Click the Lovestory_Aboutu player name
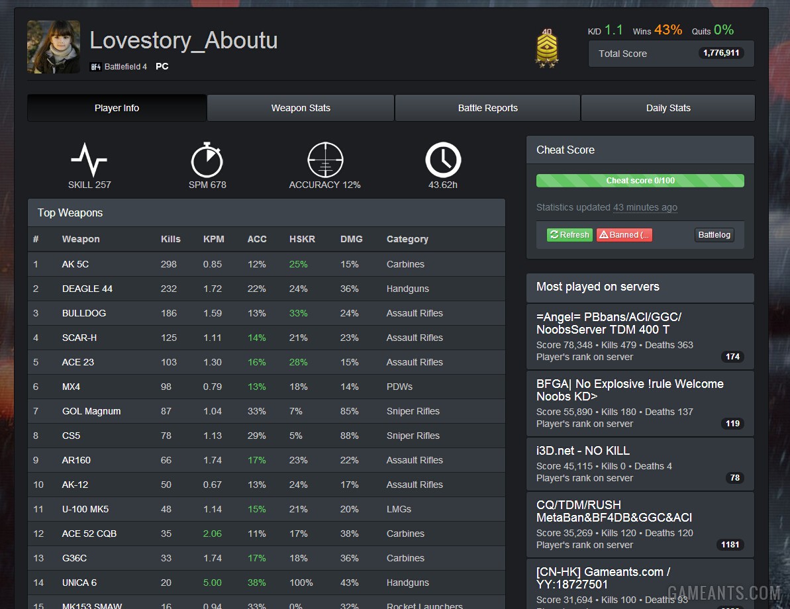This screenshot has height=609, width=790. coord(183,40)
